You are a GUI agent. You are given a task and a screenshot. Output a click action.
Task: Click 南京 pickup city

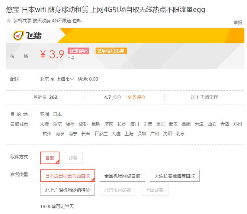click(x=60, y=134)
